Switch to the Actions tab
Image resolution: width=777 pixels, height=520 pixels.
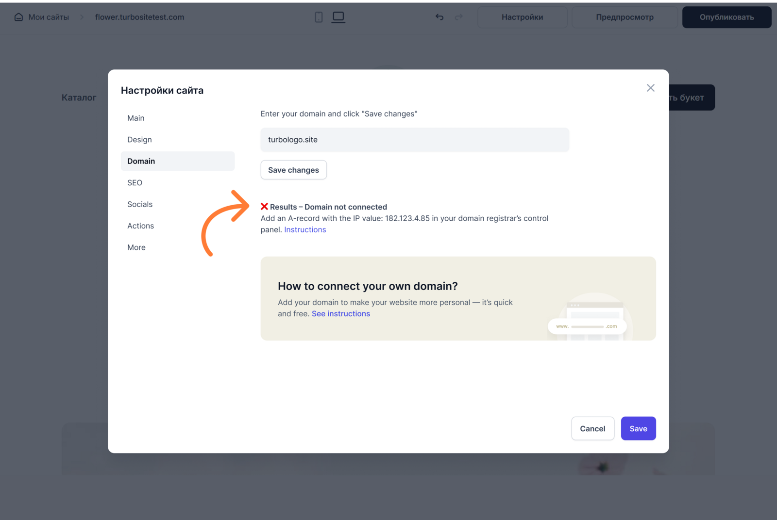[140, 226]
